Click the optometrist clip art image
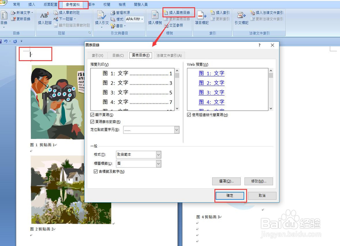Viewport: 340px width, 246px height. pos(58,102)
